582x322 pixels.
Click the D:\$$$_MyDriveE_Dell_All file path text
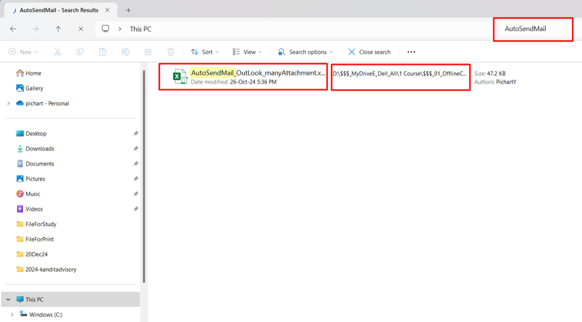tap(399, 74)
